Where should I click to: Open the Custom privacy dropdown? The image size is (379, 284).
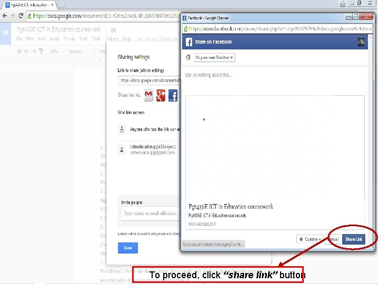310,239
